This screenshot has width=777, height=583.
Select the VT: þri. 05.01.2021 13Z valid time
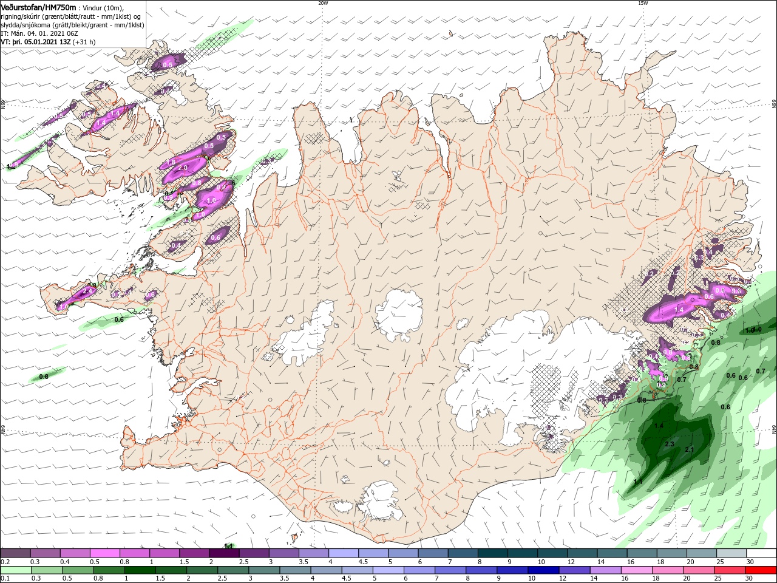tap(36, 43)
